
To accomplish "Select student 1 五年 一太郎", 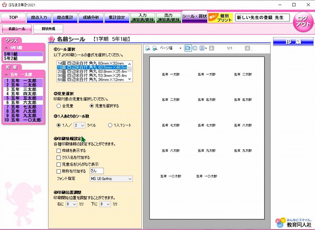I will click(x=23, y=80).
